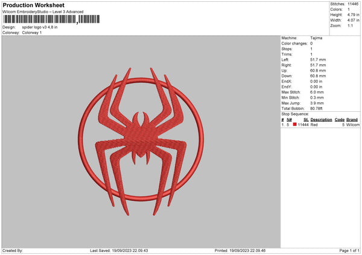Click the Left value 51.7 mm
This screenshot has height=255, width=362.
[x=318, y=60]
